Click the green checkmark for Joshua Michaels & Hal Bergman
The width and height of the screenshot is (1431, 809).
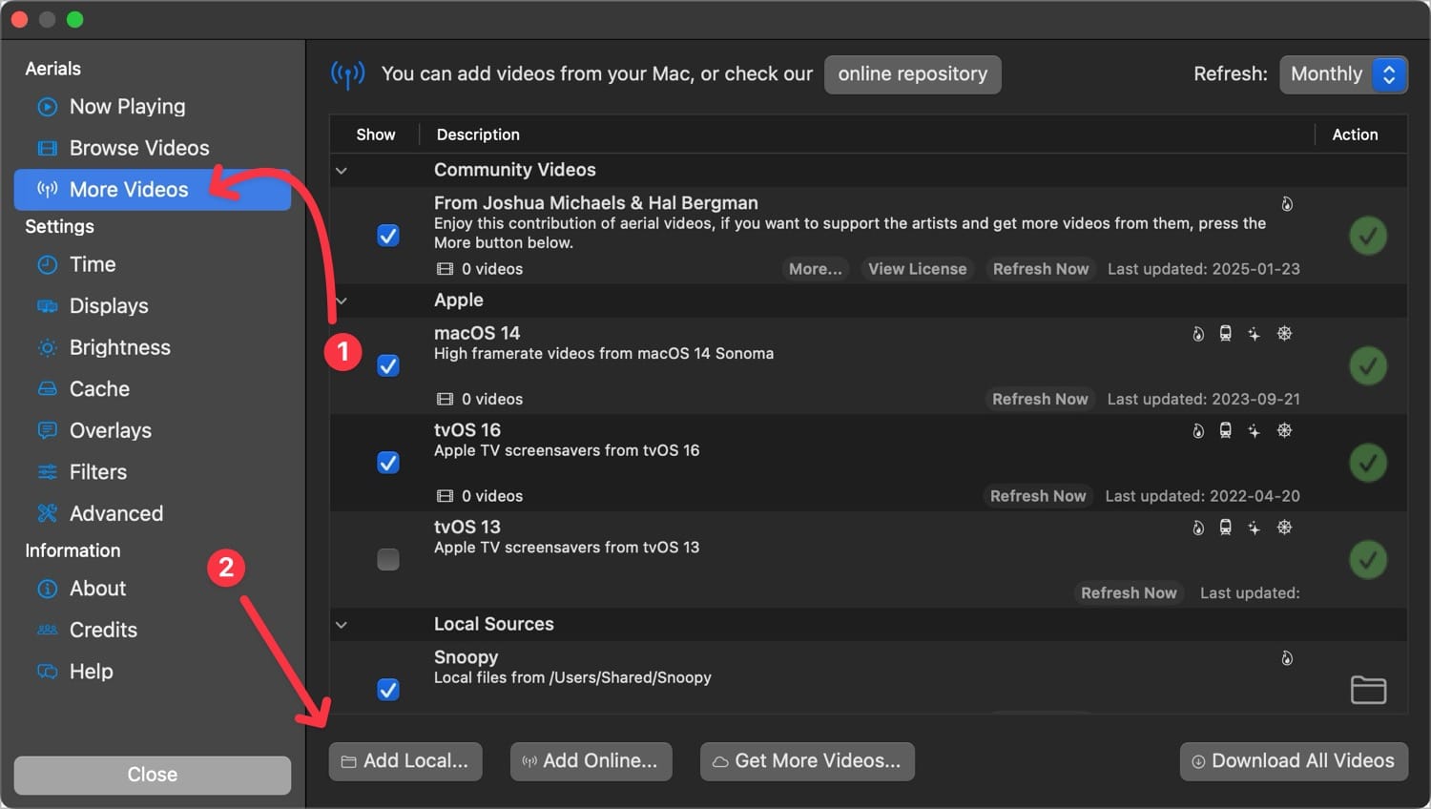point(1368,236)
